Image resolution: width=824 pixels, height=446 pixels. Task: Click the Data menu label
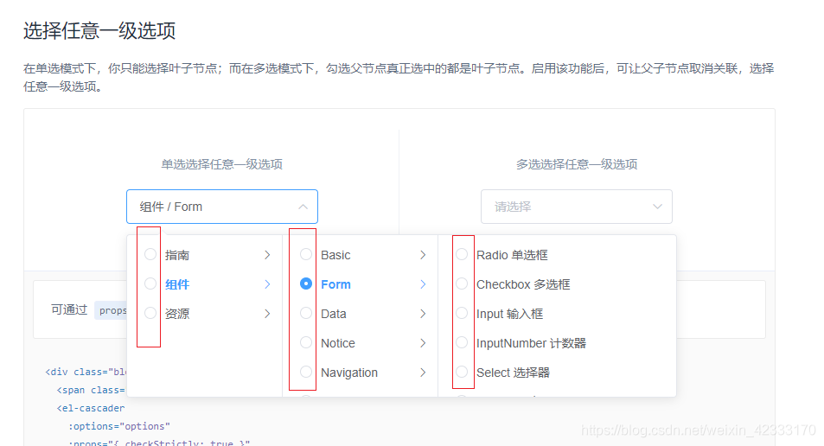333,314
